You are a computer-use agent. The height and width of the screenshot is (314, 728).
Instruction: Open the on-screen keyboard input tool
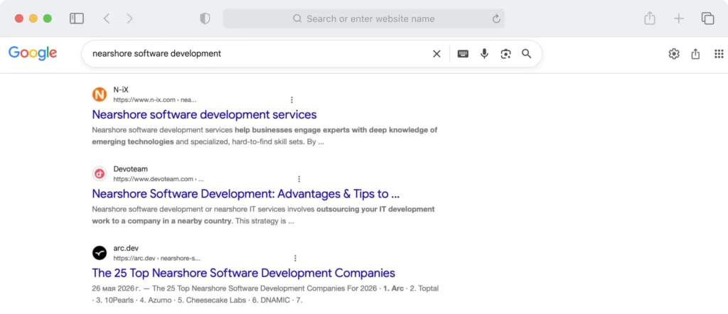pyautogui.click(x=463, y=54)
